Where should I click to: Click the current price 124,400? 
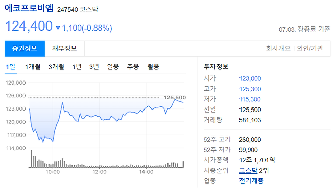click(x=29, y=26)
